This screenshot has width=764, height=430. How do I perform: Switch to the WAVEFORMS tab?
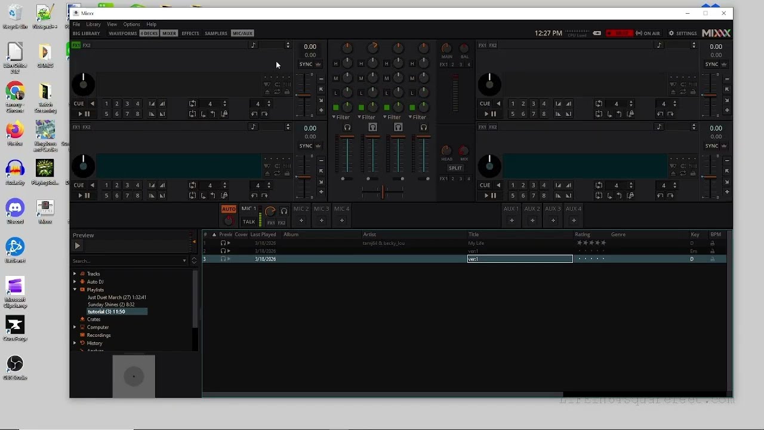pos(123,33)
